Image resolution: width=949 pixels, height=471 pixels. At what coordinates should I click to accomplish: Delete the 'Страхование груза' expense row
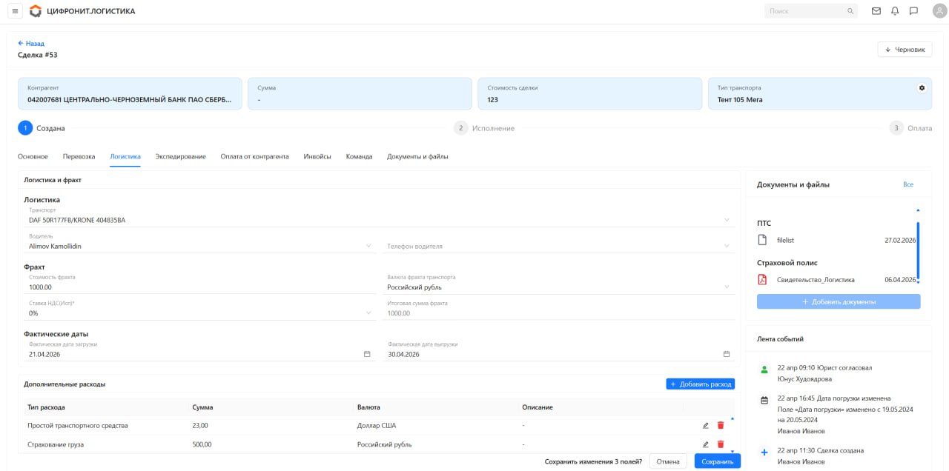(720, 444)
